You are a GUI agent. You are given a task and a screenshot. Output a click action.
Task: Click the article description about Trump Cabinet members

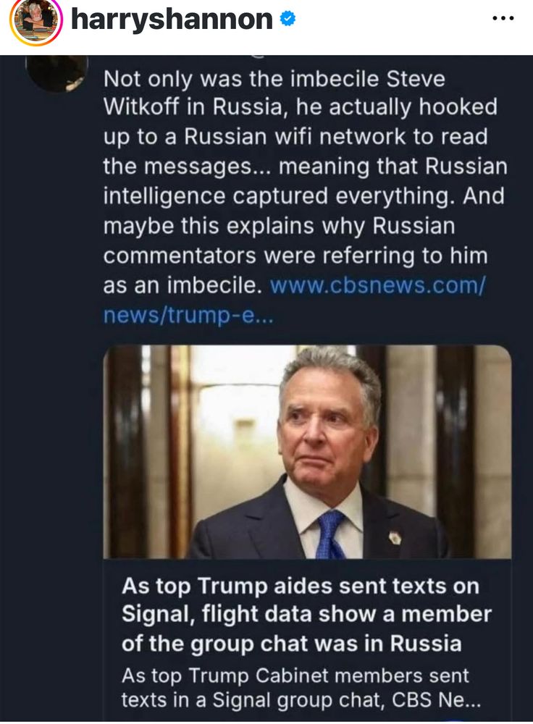(x=295, y=688)
